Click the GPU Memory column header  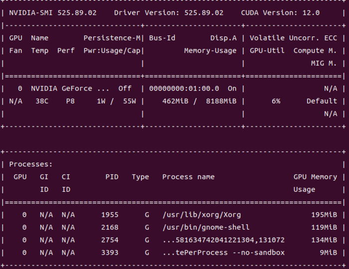tap(315, 177)
